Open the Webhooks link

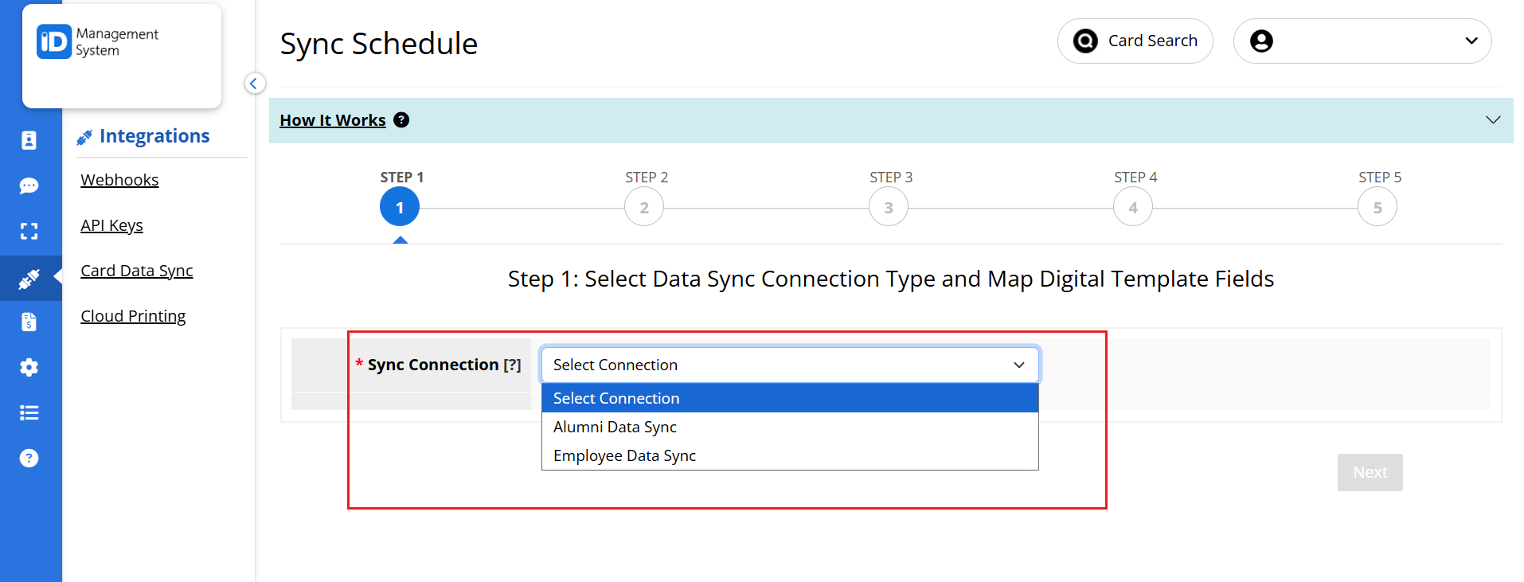(x=119, y=180)
